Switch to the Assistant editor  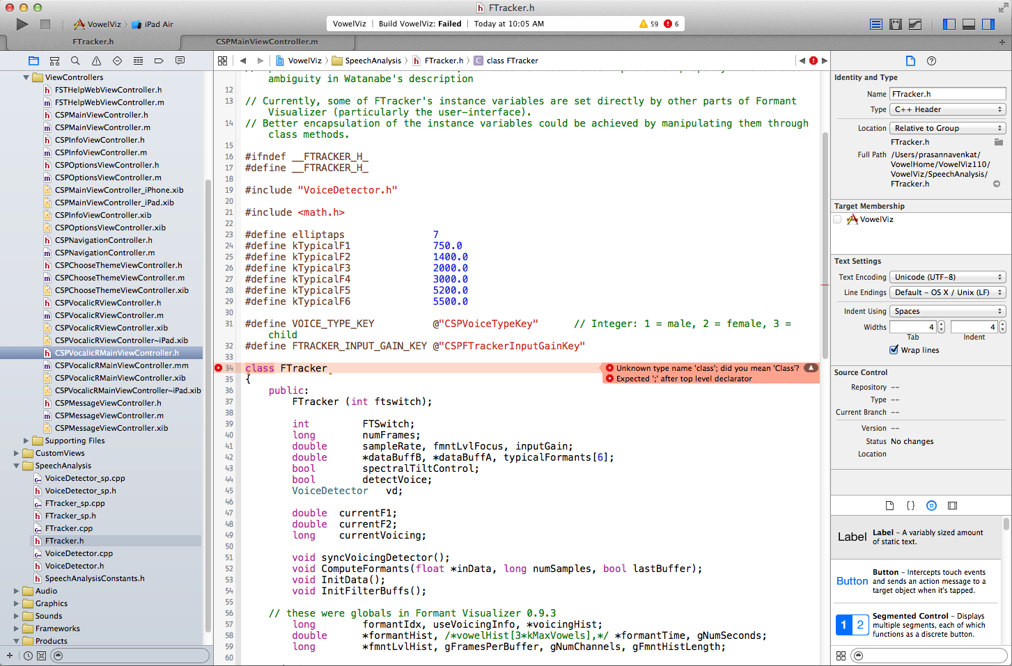(x=896, y=24)
